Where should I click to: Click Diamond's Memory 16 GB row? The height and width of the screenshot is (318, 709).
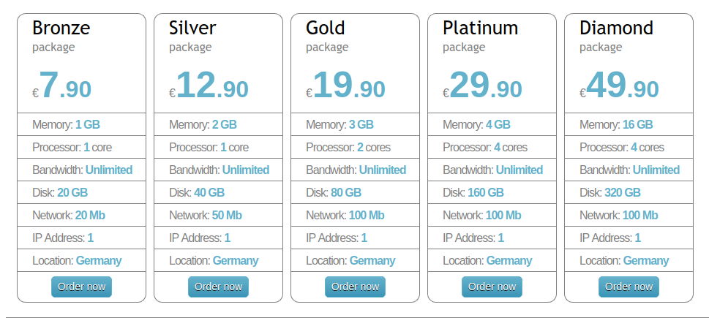pyautogui.click(x=629, y=124)
